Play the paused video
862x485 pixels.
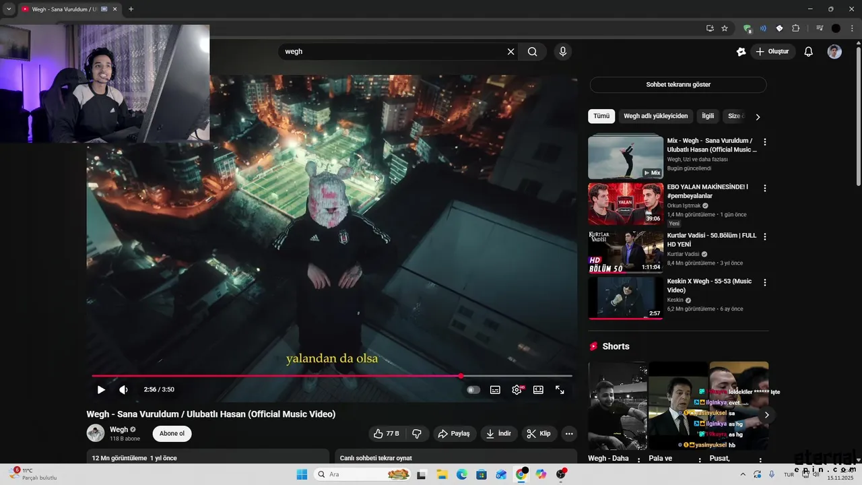[x=101, y=389]
